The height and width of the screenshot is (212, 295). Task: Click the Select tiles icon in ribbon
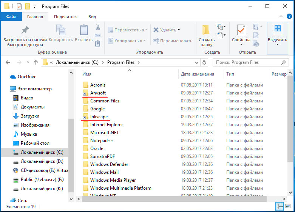[277, 29]
